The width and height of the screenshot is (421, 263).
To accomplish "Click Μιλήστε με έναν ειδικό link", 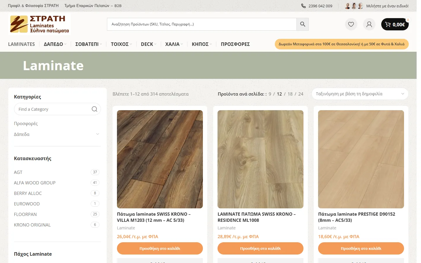I will 387,6.
